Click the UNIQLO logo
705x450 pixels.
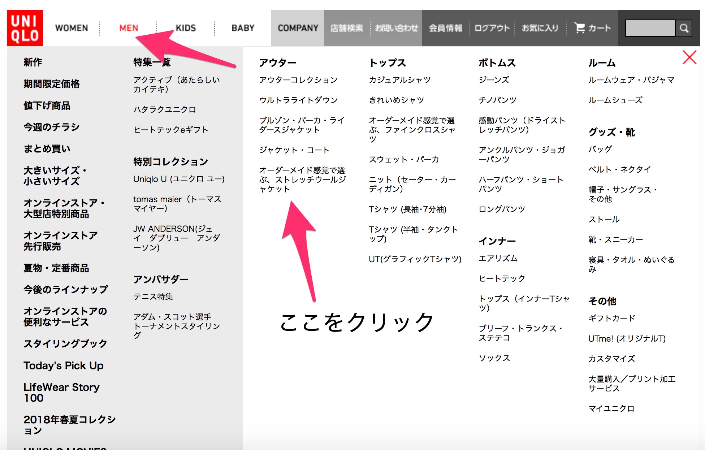pos(25,28)
